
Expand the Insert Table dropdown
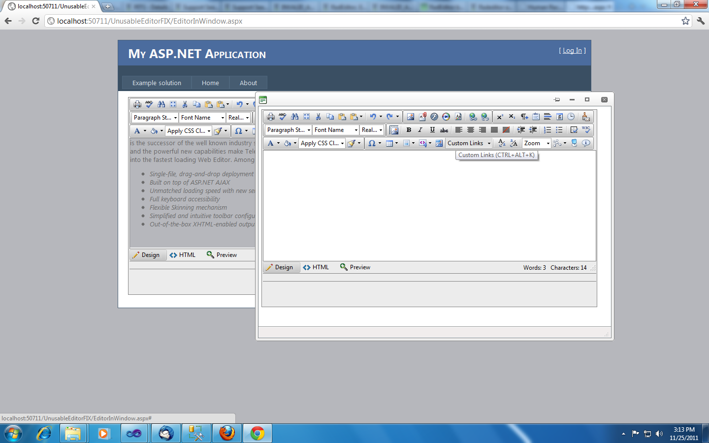coord(396,143)
